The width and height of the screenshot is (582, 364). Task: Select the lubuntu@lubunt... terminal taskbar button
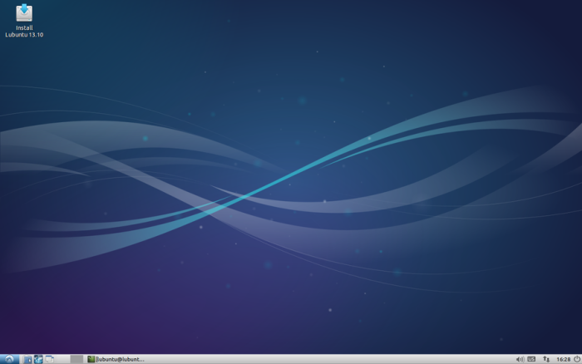click(116, 359)
